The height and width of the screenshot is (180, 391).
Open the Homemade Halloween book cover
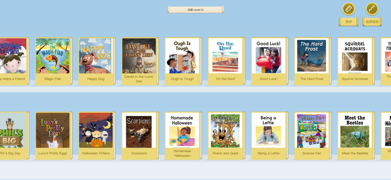click(x=182, y=130)
